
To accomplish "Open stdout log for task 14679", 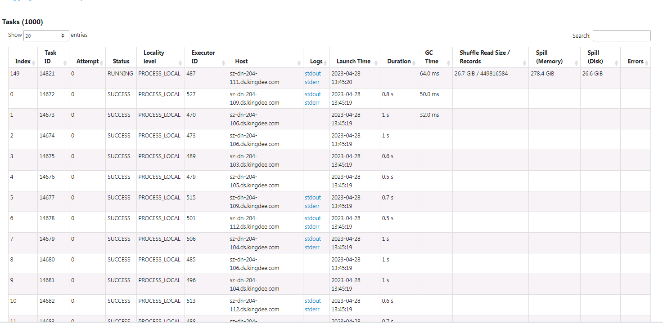I will point(313,239).
